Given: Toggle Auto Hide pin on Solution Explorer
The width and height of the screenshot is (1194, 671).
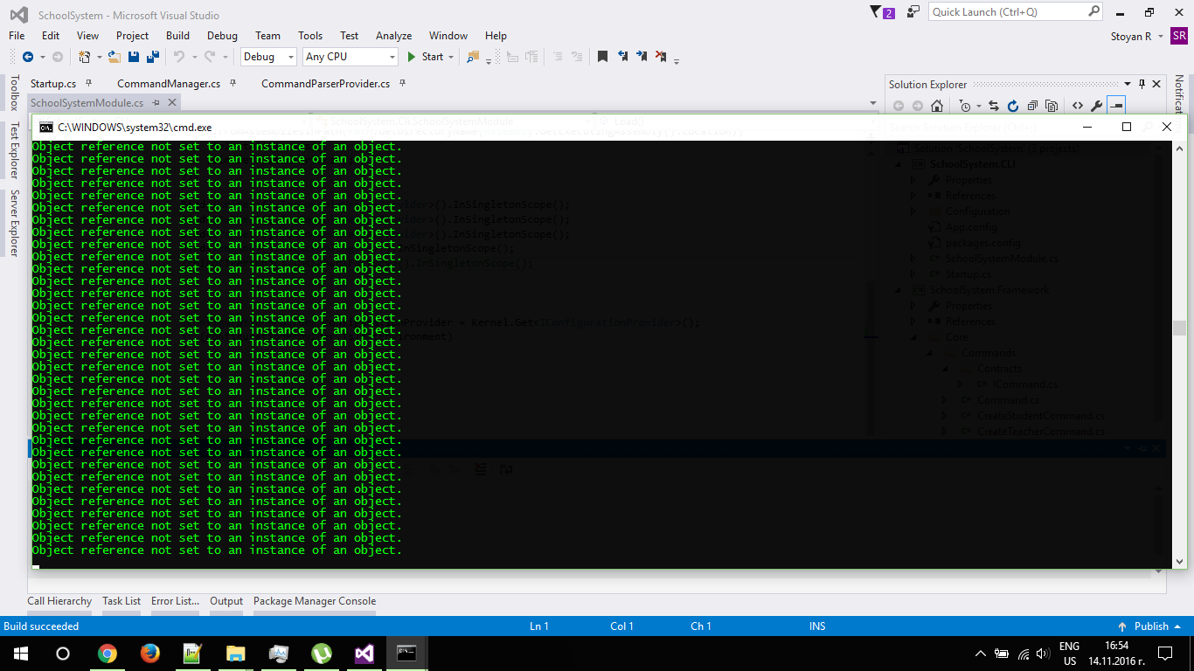Looking at the screenshot, I should (x=1142, y=85).
